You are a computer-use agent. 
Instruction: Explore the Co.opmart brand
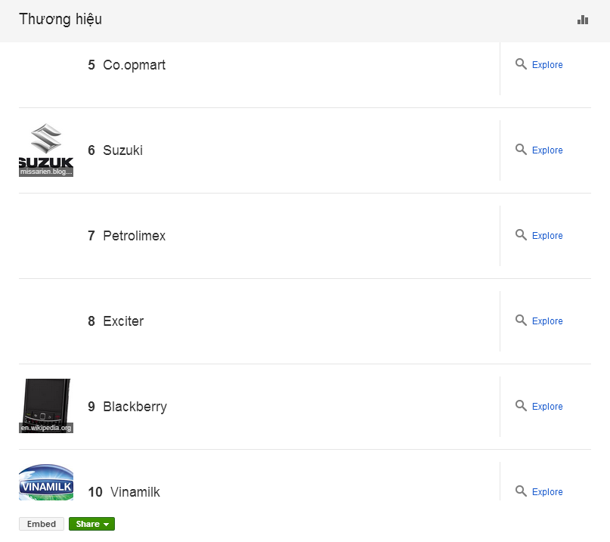point(547,65)
